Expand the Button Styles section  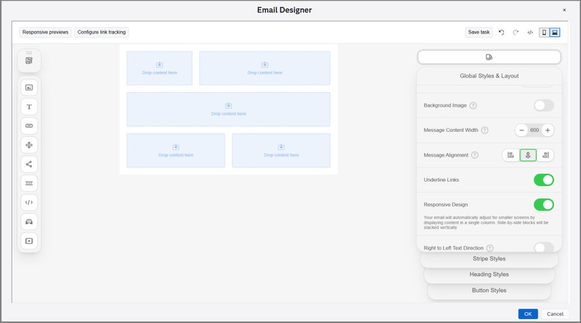(x=489, y=291)
